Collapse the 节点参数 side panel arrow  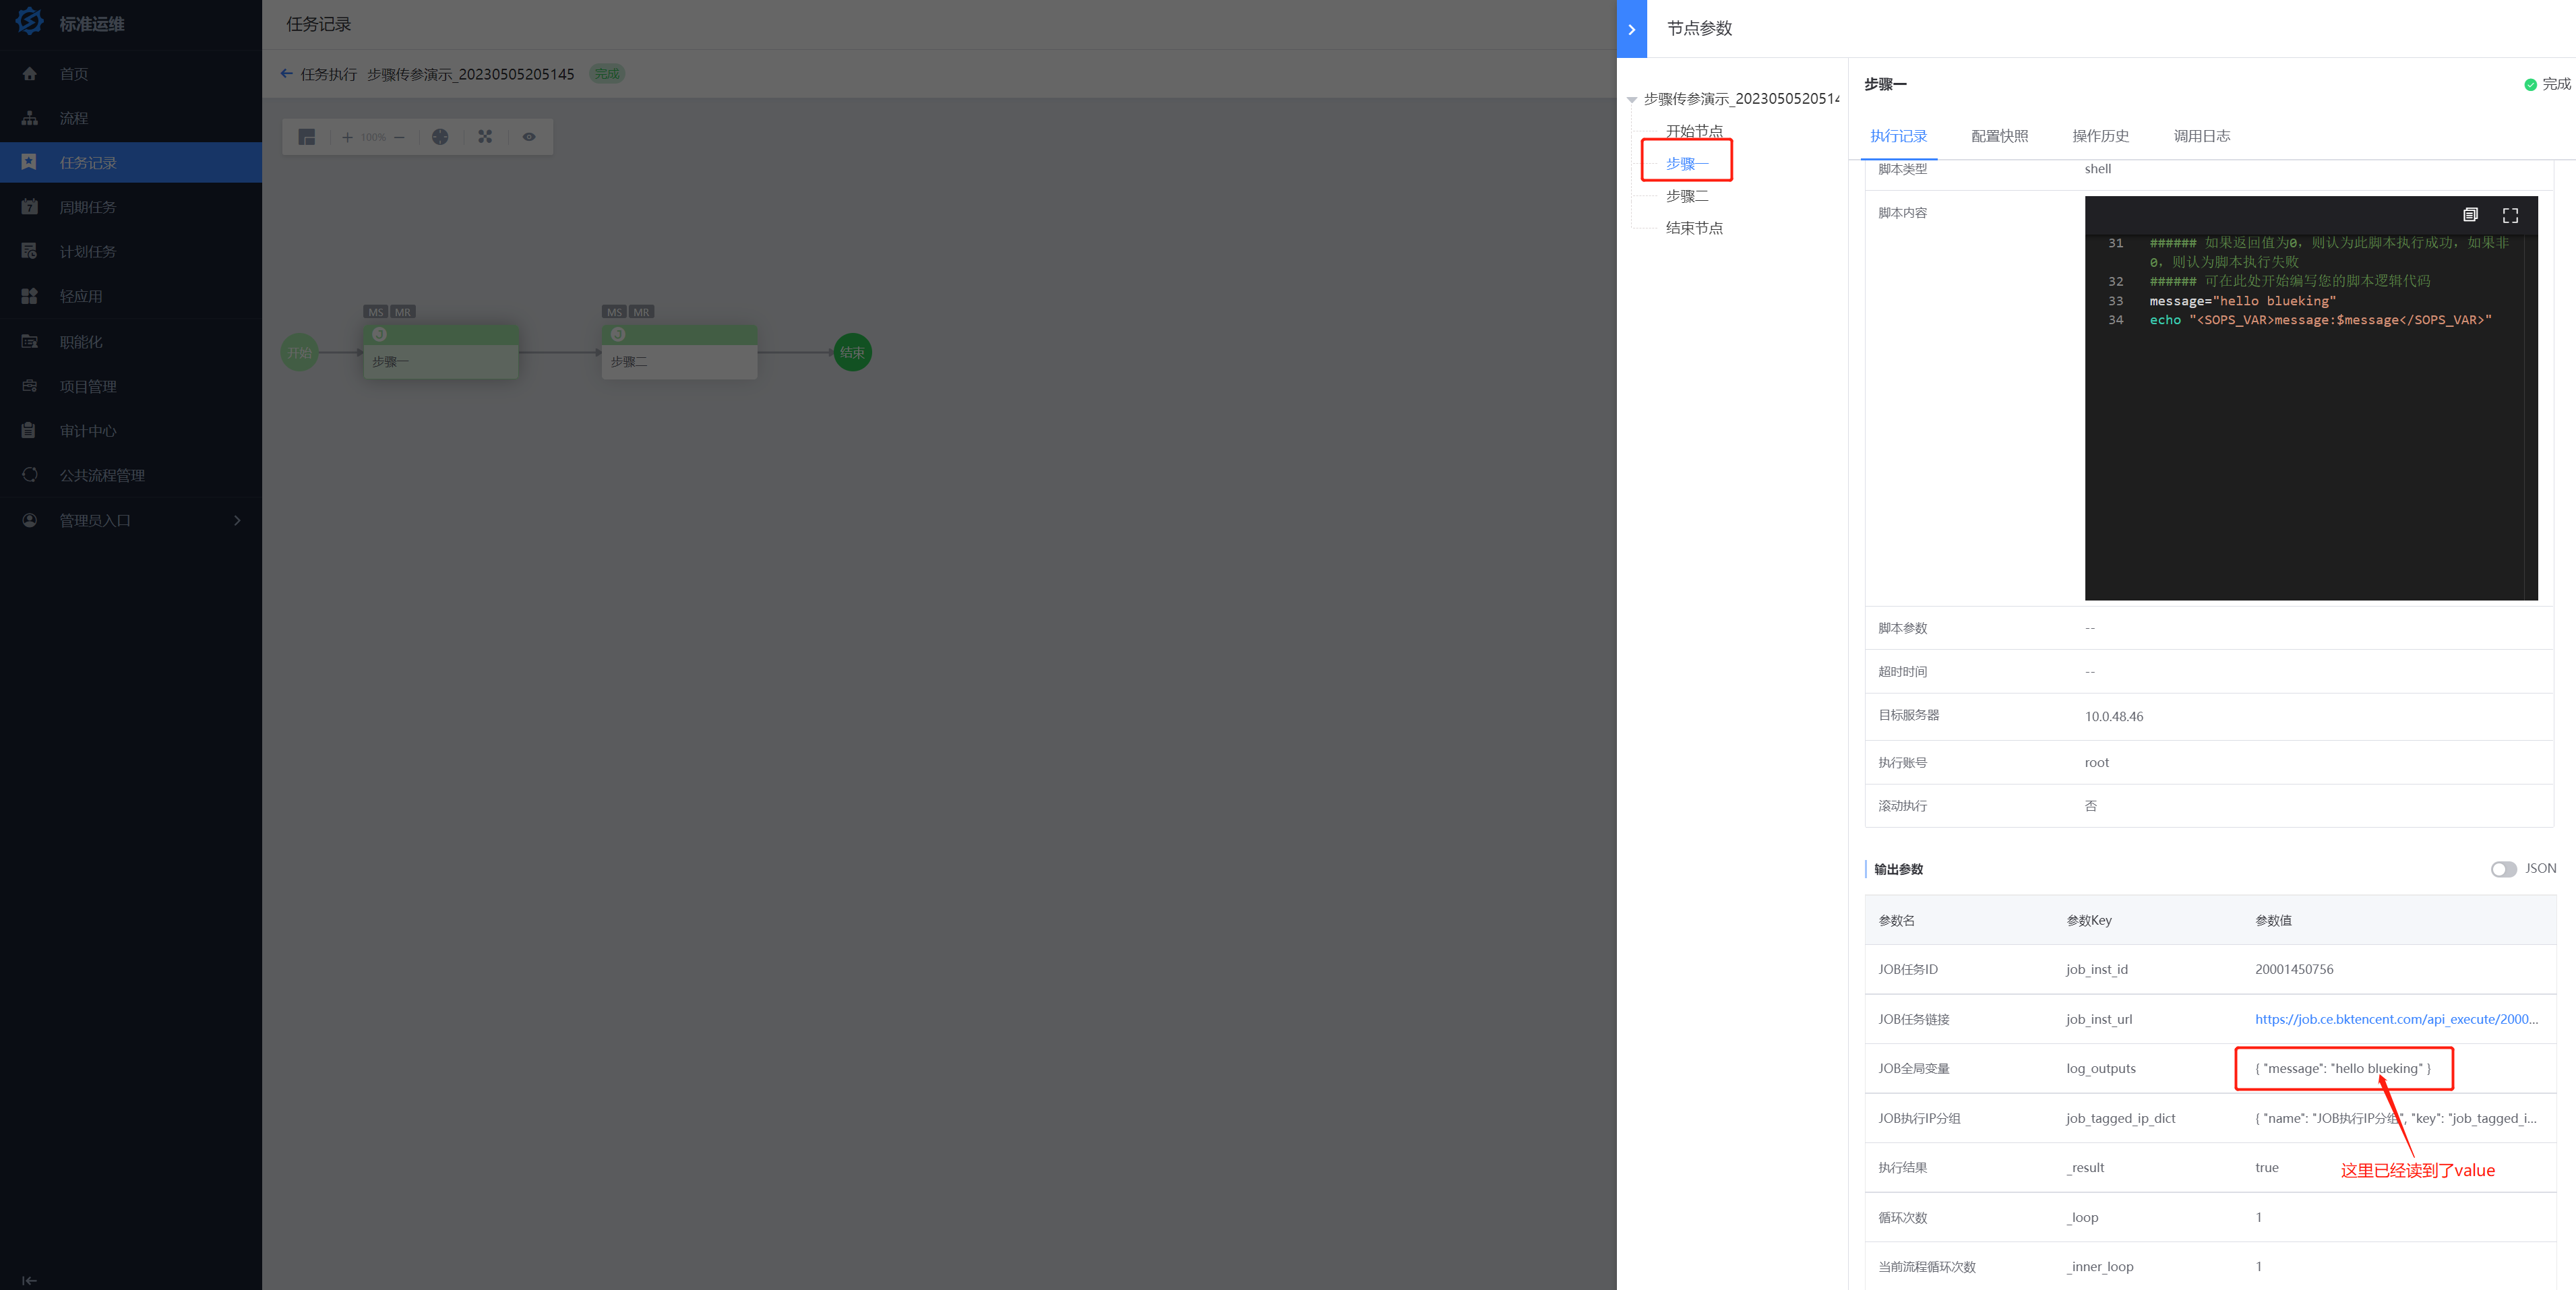click(x=1631, y=29)
